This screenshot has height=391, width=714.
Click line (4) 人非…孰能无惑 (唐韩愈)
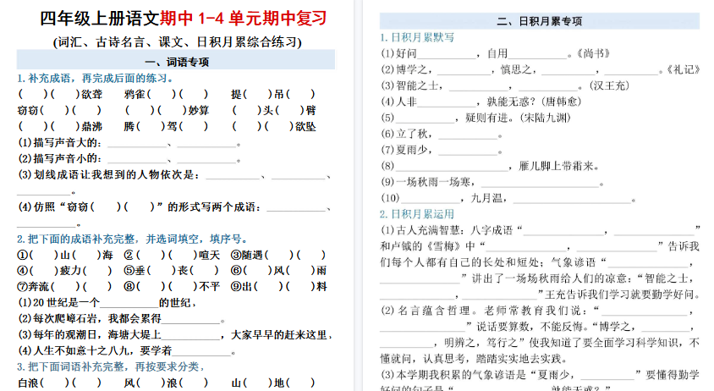(481, 102)
